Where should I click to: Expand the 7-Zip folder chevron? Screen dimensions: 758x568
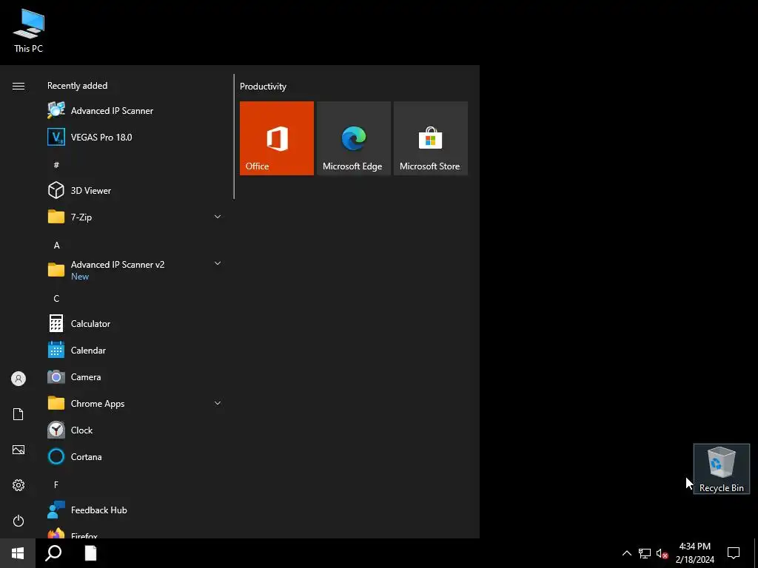point(218,217)
